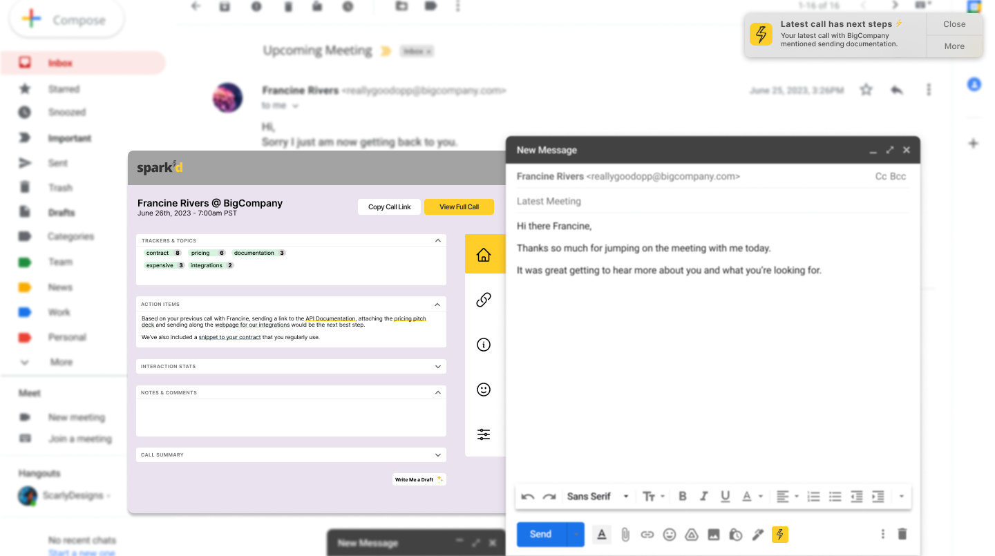
Task: Open the text alignment dropdown
Action: [787, 496]
